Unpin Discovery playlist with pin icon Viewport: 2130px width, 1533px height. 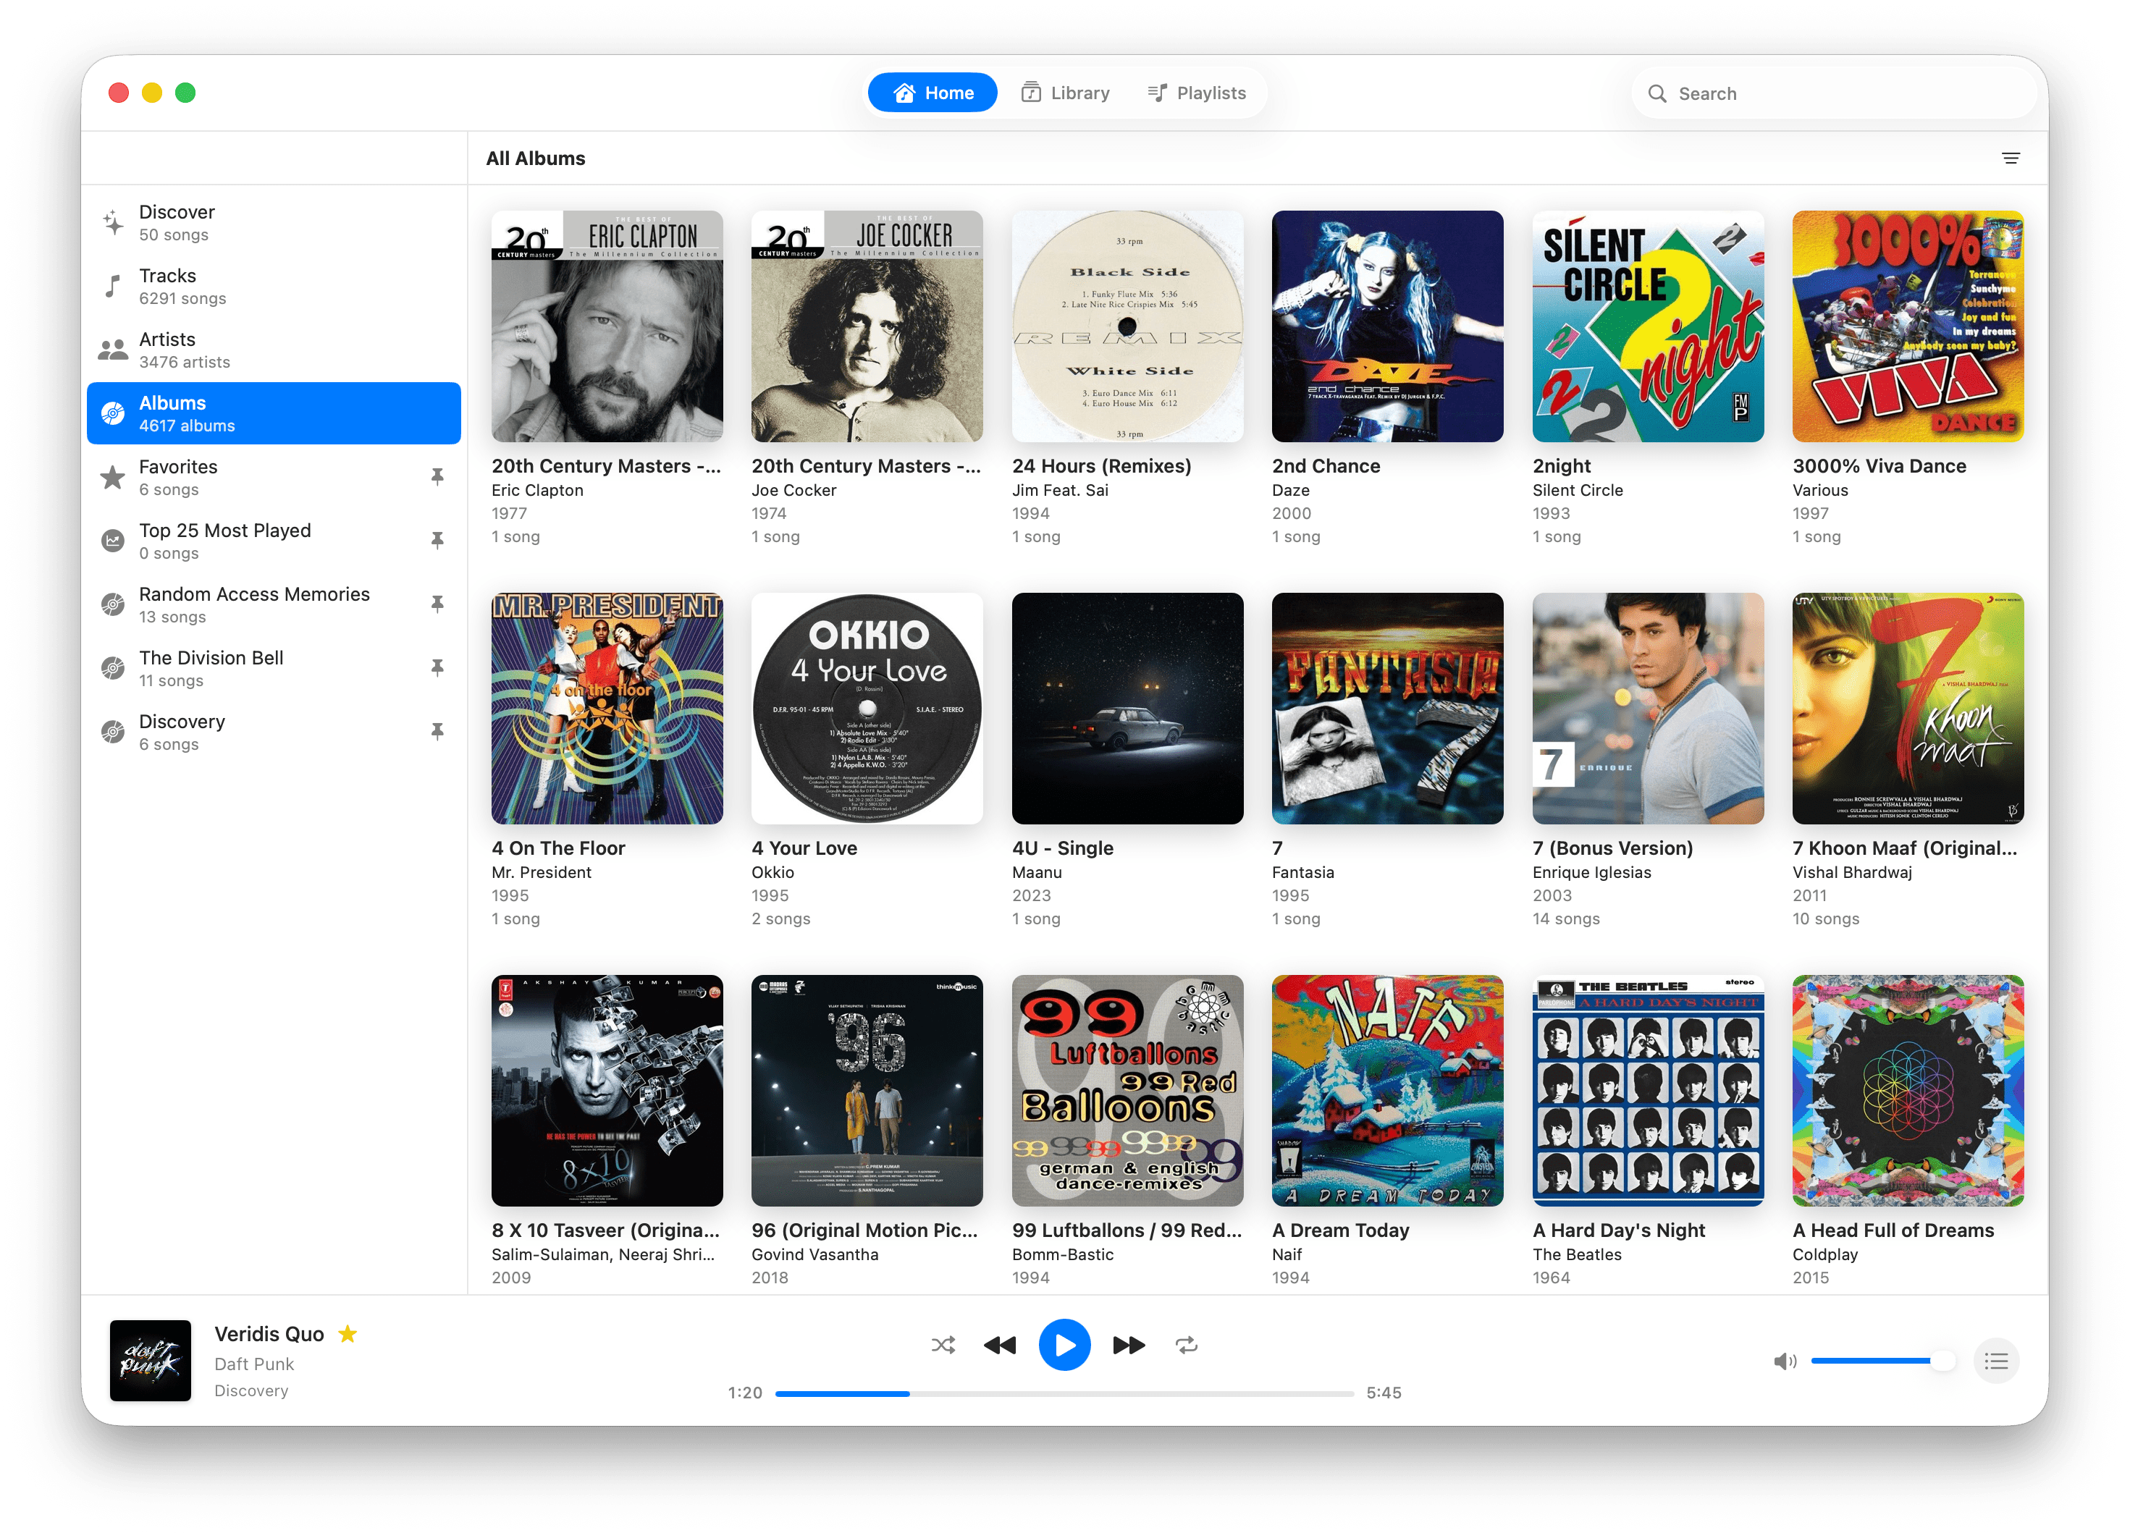click(x=437, y=732)
